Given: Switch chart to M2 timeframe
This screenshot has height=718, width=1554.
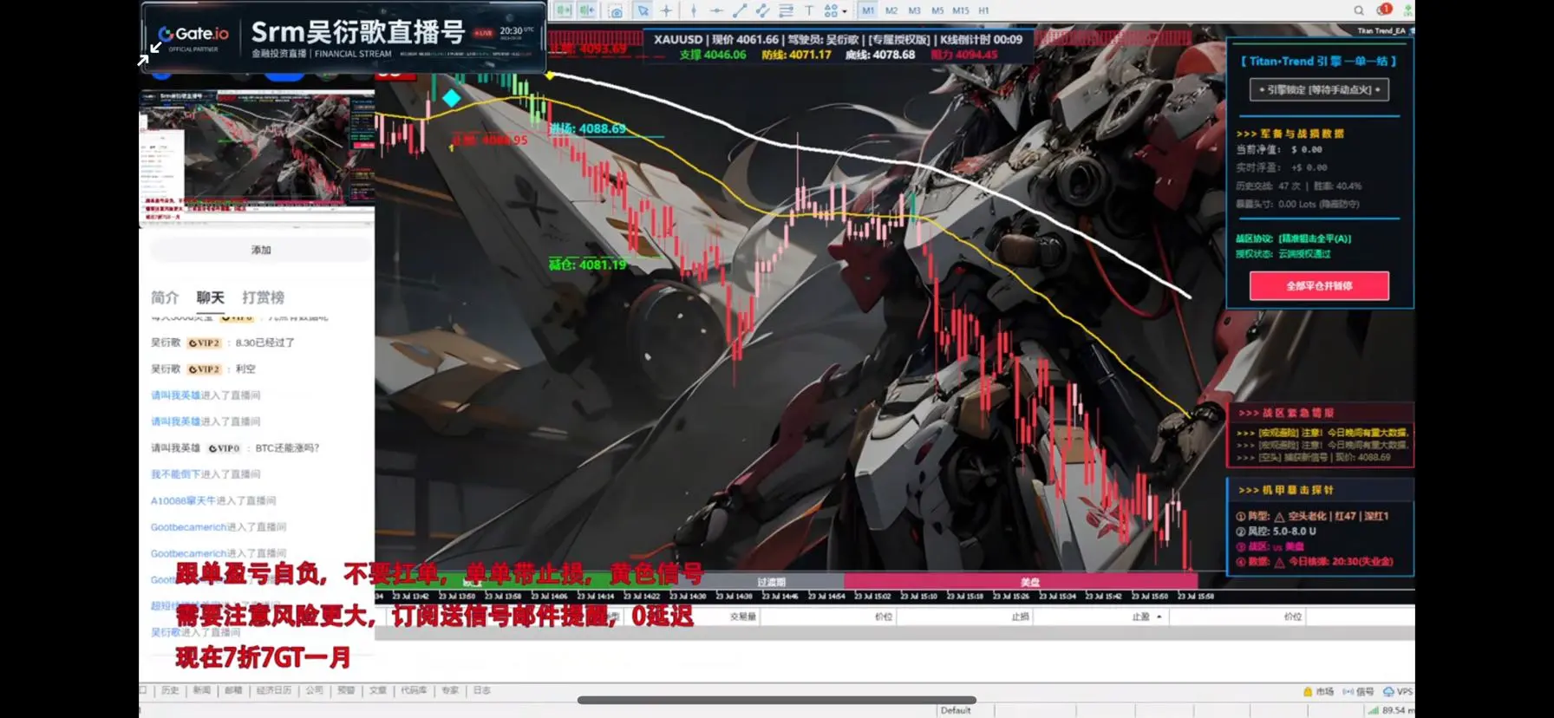Looking at the screenshot, I should [x=891, y=10].
